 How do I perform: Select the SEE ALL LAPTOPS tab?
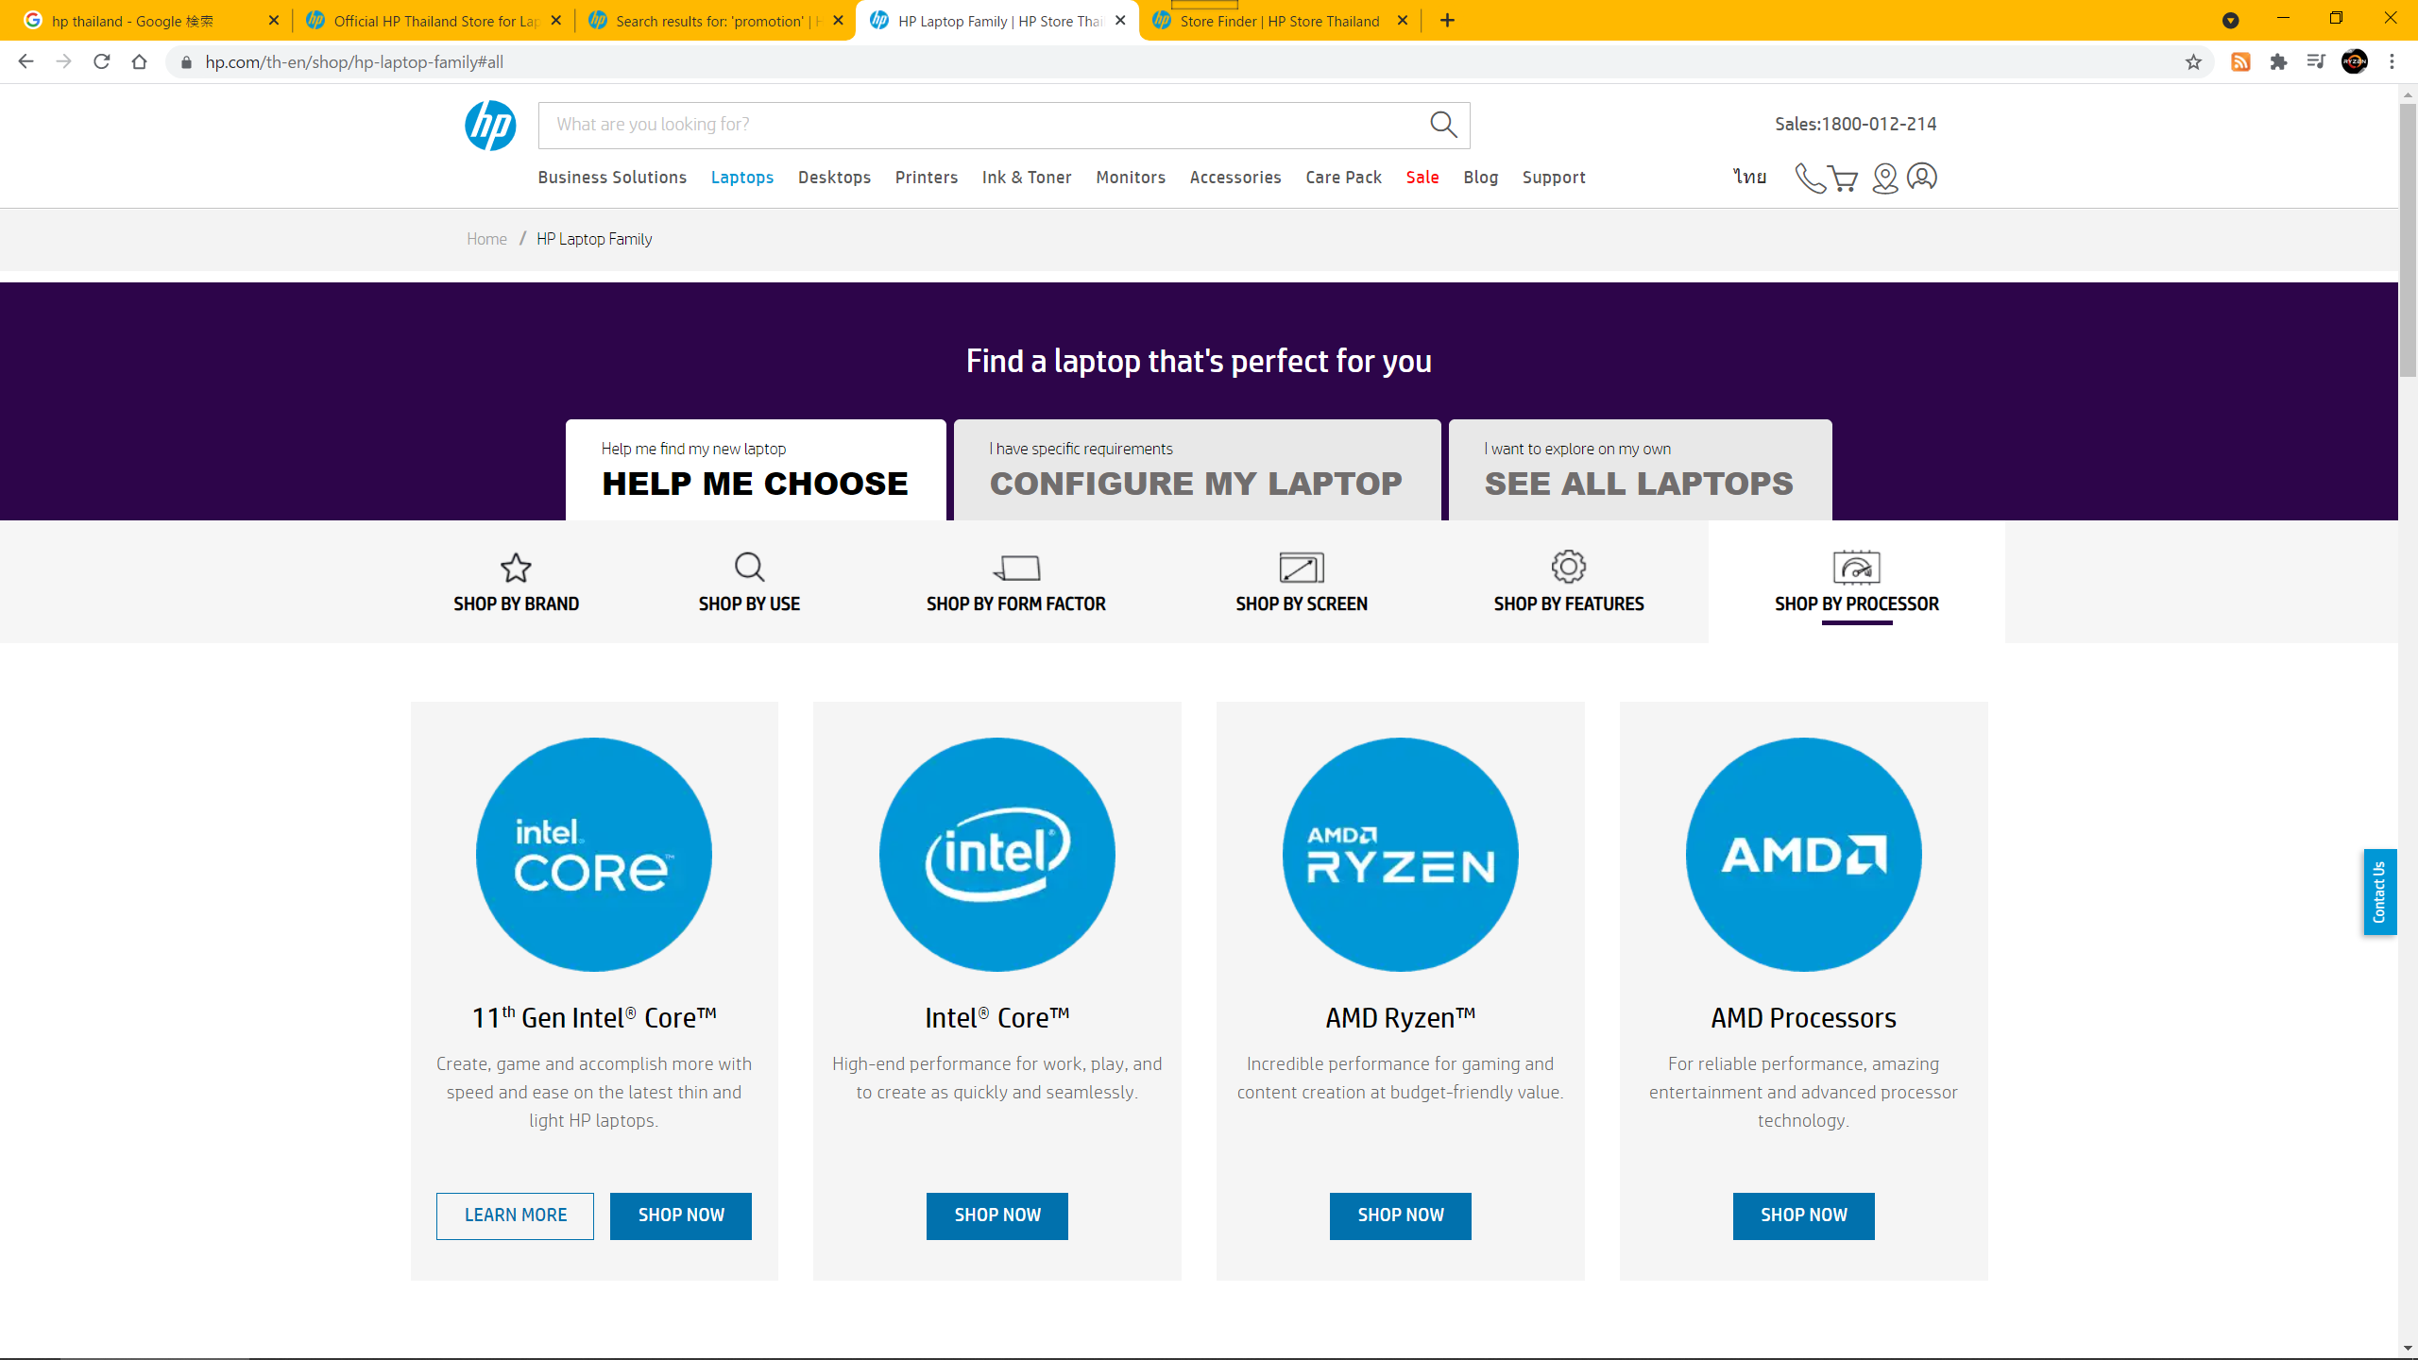tap(1640, 469)
